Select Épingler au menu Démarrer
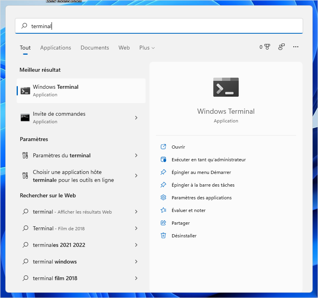The height and width of the screenshot is (298, 318). (x=201, y=172)
